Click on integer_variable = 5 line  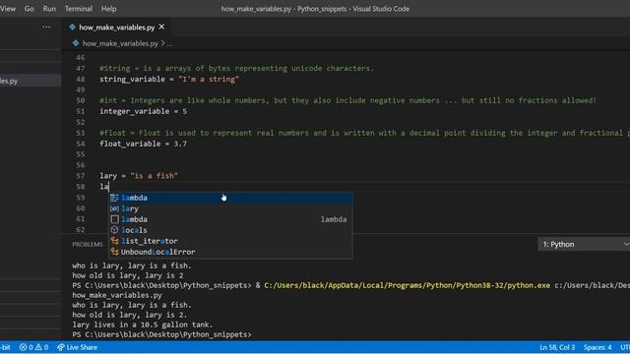[x=143, y=111]
